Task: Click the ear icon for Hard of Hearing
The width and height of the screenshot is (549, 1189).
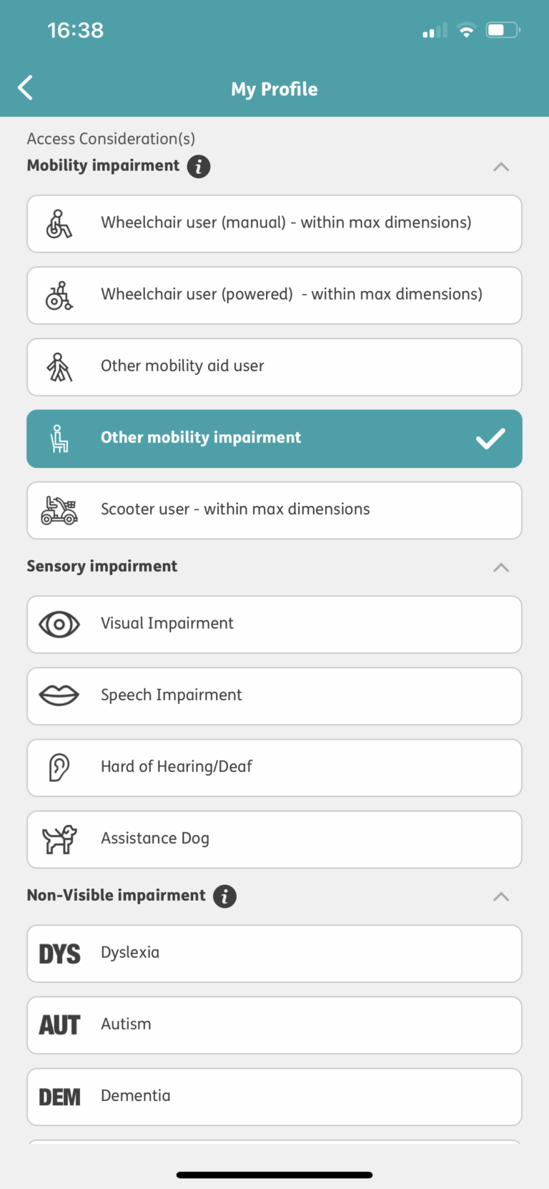Action: (59, 767)
